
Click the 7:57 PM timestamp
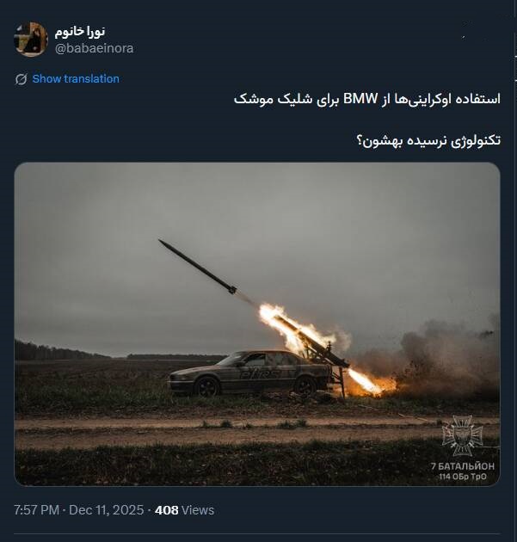pos(36,510)
